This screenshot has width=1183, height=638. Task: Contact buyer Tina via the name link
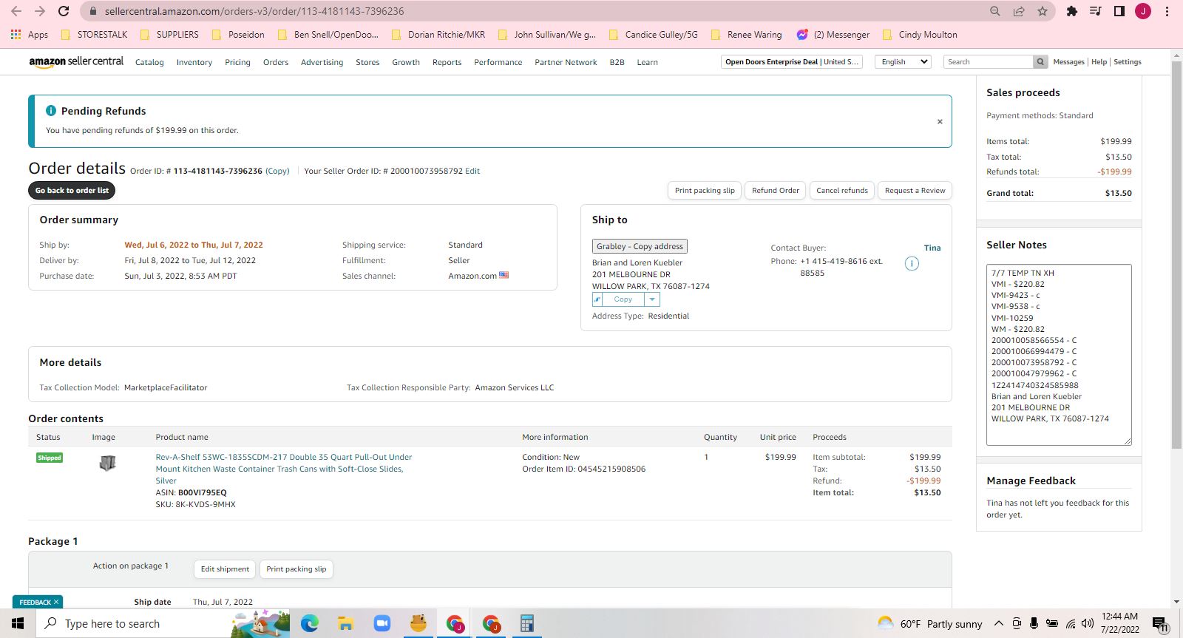point(932,248)
